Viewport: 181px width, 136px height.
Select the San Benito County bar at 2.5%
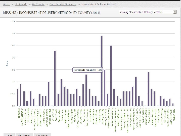(x=111, y=76)
